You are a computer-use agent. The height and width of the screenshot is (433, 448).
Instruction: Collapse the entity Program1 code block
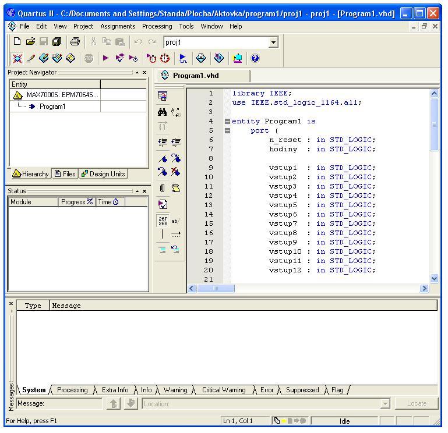(x=227, y=121)
